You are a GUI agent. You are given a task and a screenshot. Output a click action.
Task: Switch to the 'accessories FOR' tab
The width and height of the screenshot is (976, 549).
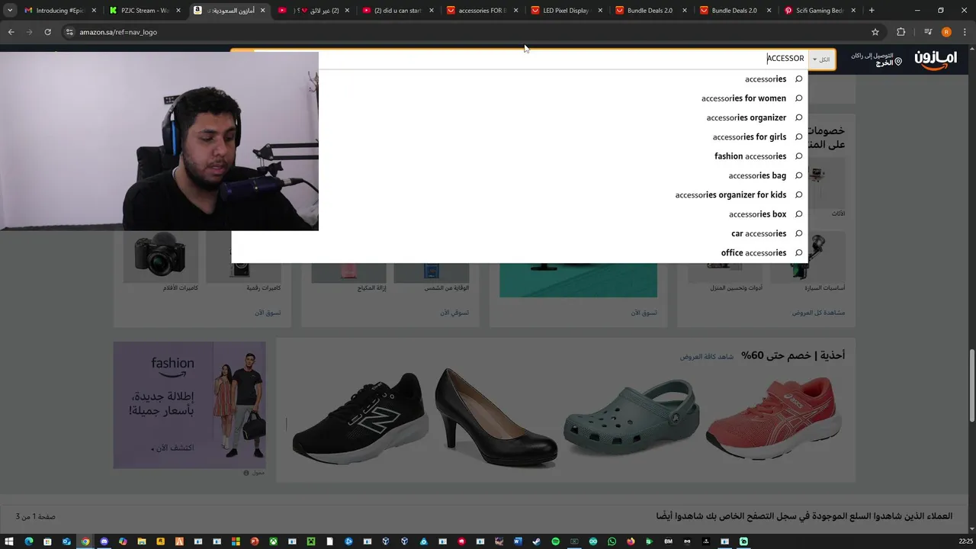pos(482,11)
